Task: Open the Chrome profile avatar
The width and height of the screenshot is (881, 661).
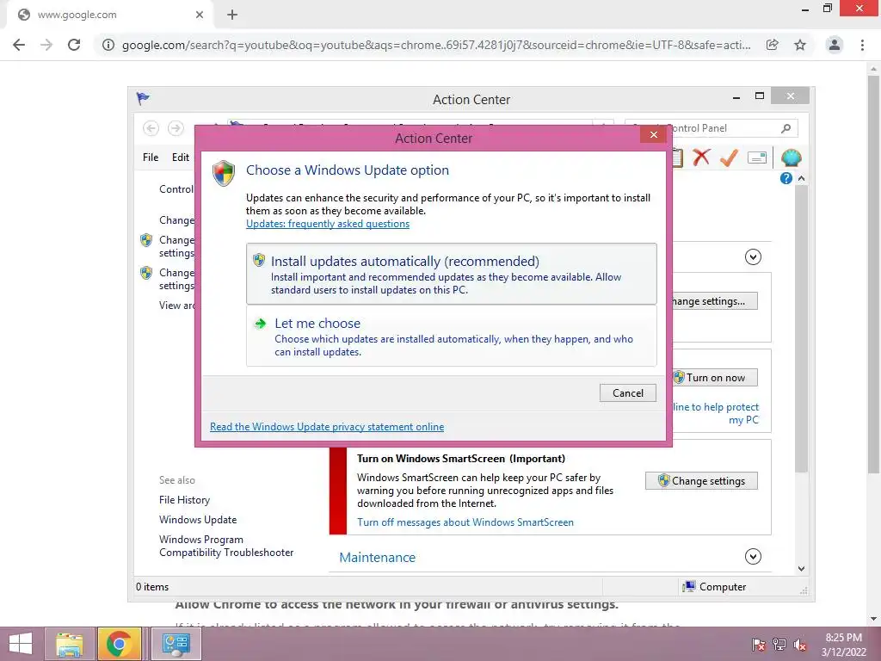Action: click(x=835, y=45)
